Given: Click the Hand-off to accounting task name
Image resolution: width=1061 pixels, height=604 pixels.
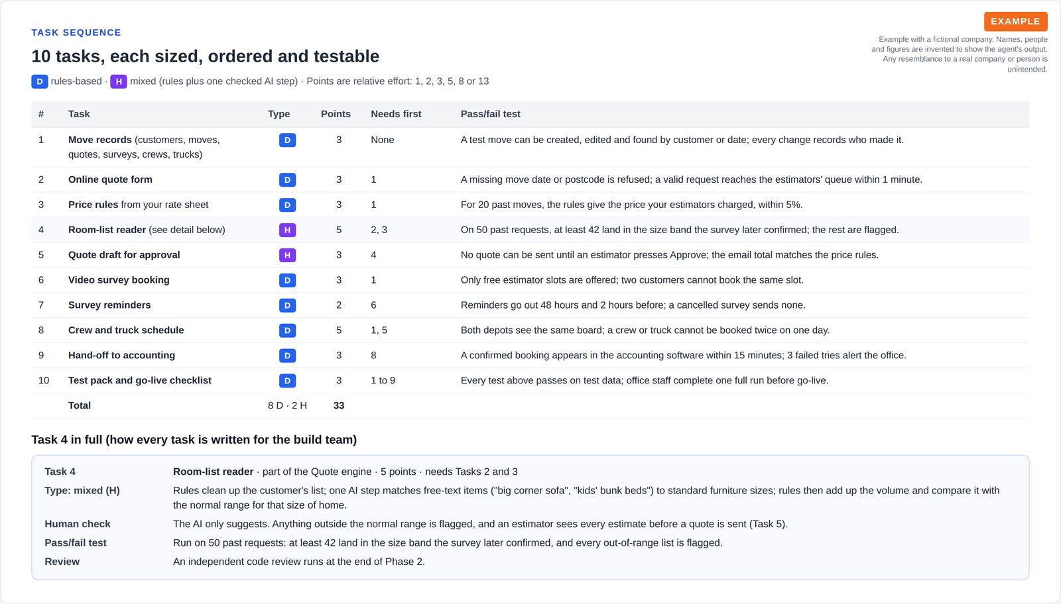Looking at the screenshot, I should 121,355.
